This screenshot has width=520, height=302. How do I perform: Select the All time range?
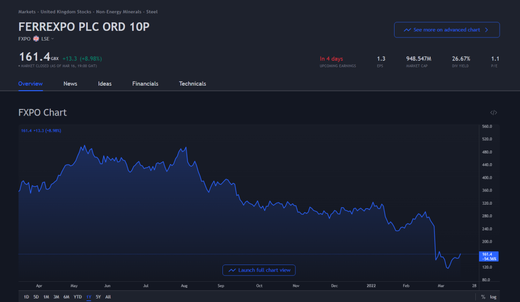[108, 297]
